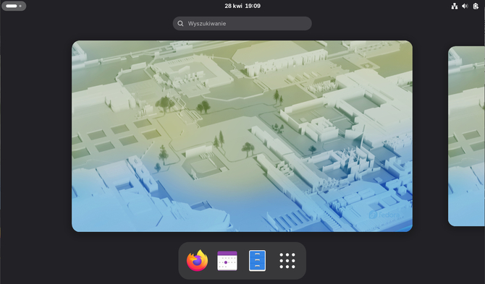Click the Wyszukiwanie search field

tap(242, 23)
